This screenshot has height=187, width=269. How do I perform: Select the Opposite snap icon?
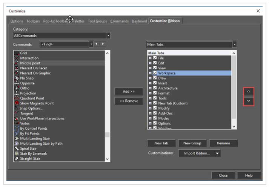coord(17,83)
